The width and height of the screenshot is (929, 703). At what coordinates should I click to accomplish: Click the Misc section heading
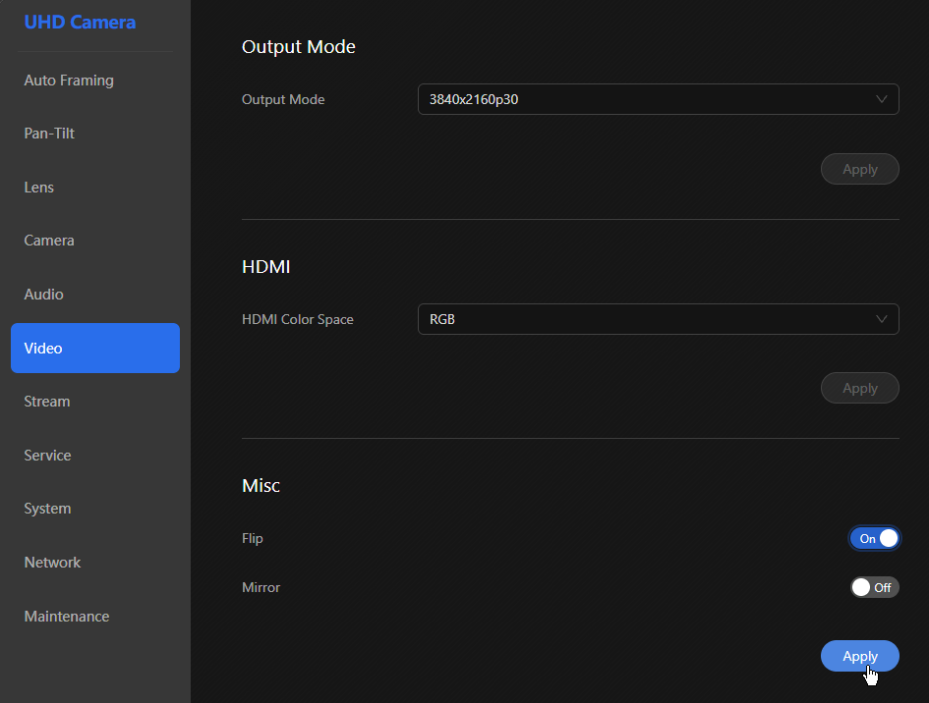pyautogui.click(x=261, y=486)
